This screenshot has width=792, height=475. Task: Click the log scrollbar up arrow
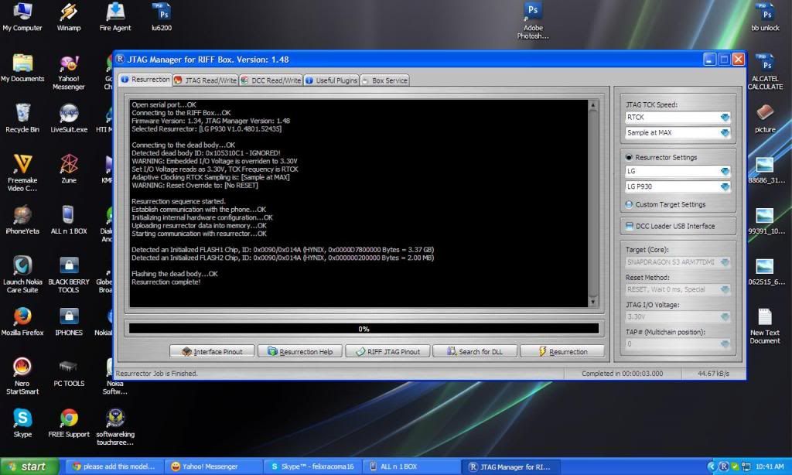(593, 105)
